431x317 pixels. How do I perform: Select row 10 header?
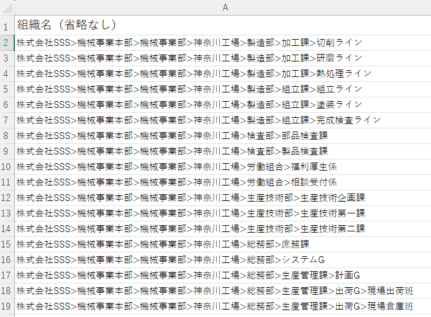point(7,167)
